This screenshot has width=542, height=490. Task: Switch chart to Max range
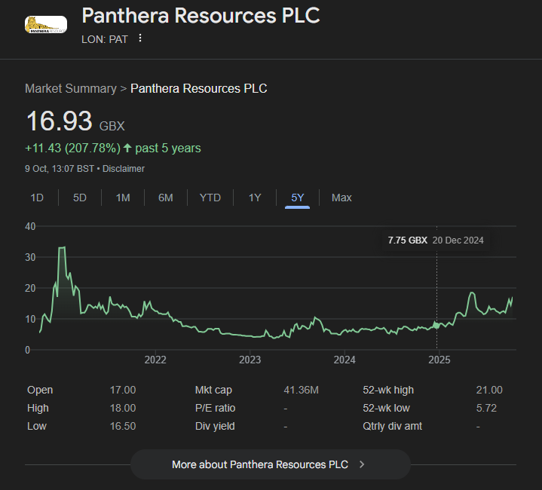(341, 198)
